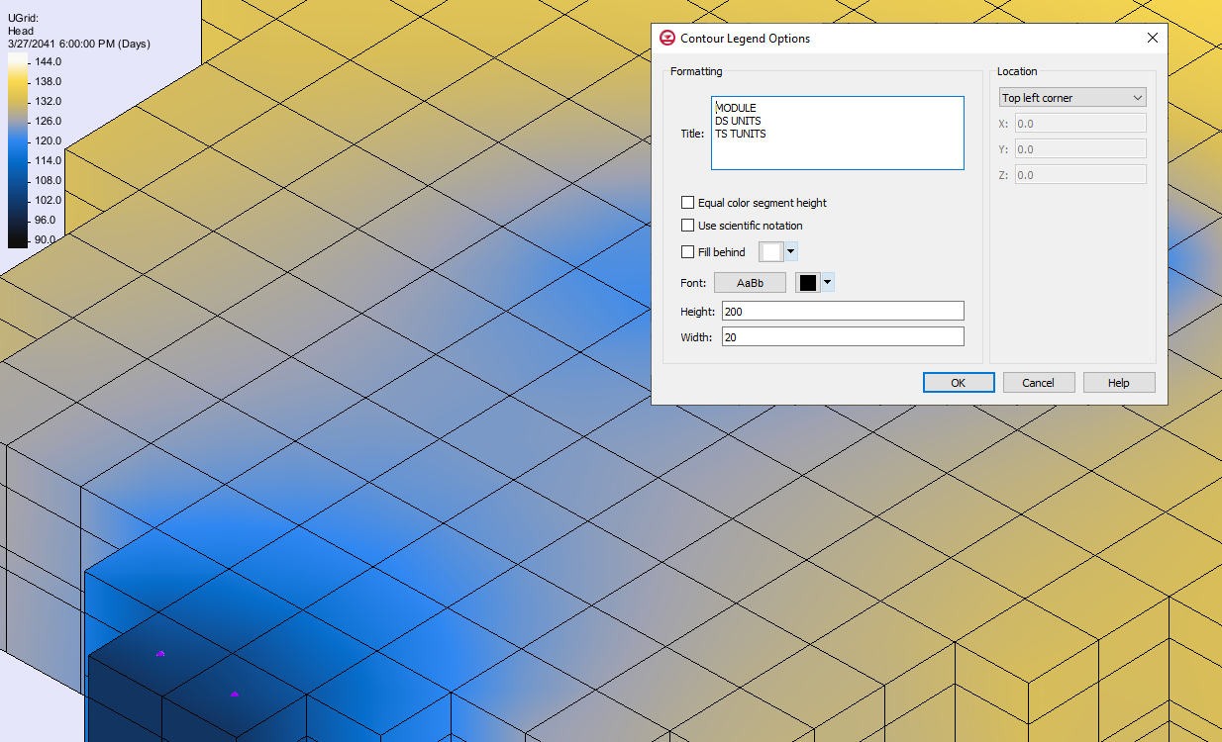Enable Equal color segment height

point(688,203)
